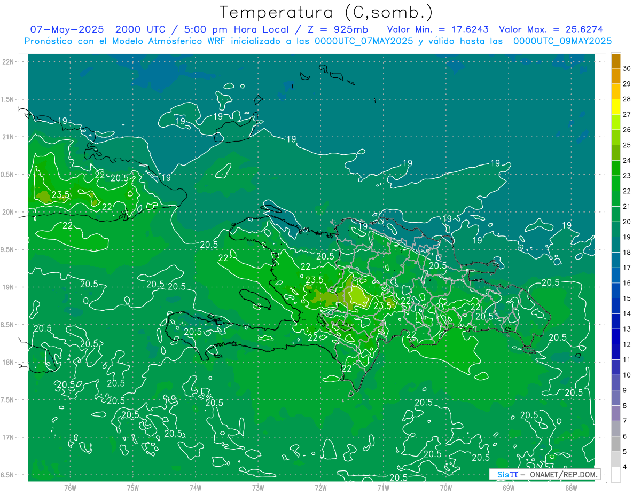Click the '68W' longitude axis label

(x=571, y=488)
